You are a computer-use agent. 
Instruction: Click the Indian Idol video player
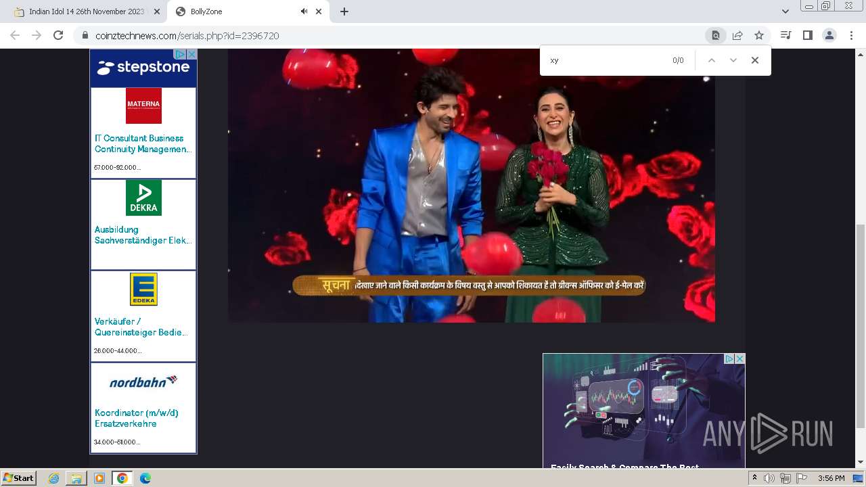[x=472, y=185]
